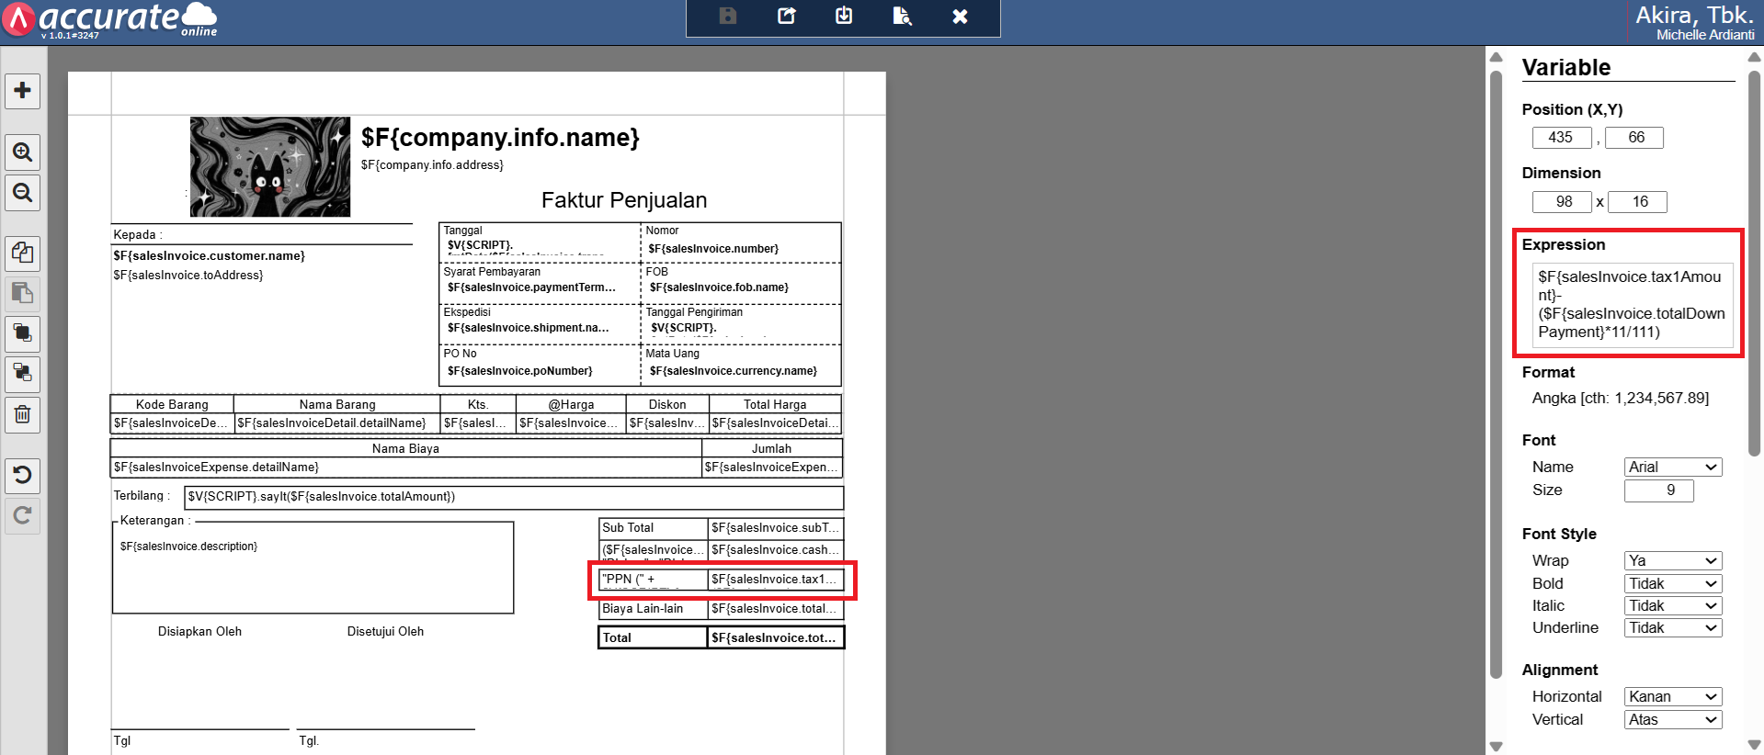Click the Expression text box
This screenshot has height=755, width=1764.
1632,304
